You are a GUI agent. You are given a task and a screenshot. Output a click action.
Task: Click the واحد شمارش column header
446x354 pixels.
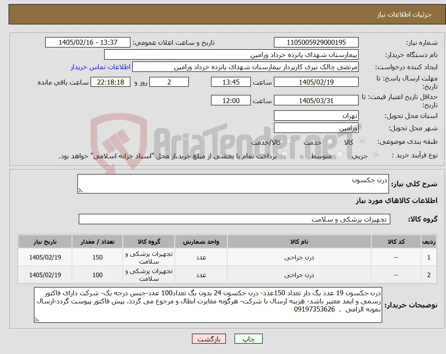coord(201,242)
